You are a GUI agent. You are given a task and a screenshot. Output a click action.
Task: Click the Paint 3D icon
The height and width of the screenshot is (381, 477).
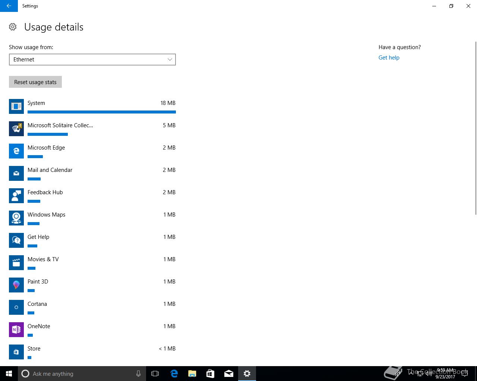(x=16, y=285)
